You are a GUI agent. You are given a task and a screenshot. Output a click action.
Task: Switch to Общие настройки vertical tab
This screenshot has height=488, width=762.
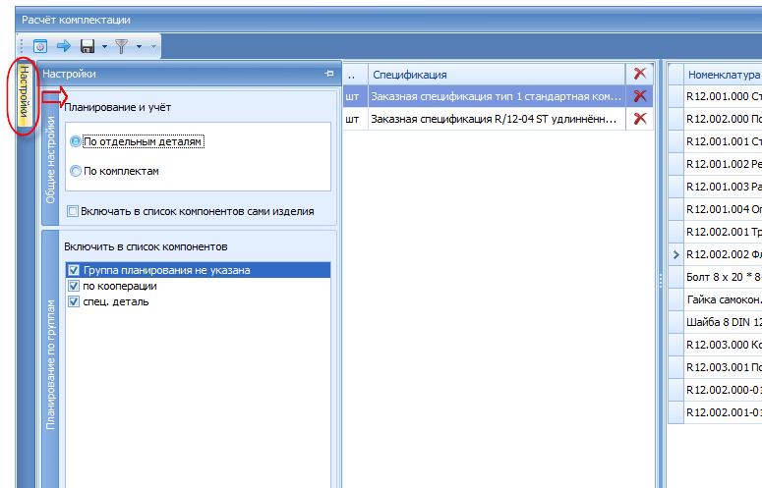(x=50, y=158)
